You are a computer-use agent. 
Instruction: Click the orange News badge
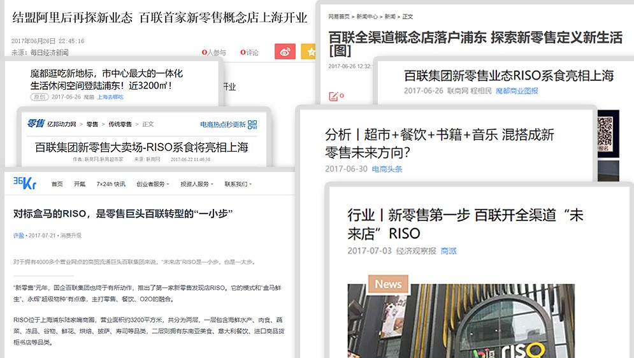[388, 284]
